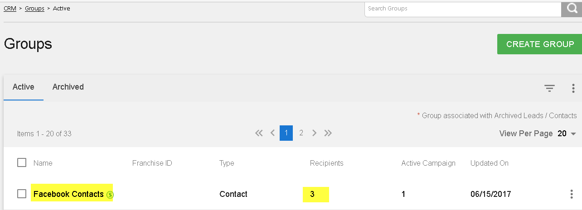The width and height of the screenshot is (582, 210).
Task: Expand the View Per Page dropdown
Action: [x=567, y=134]
